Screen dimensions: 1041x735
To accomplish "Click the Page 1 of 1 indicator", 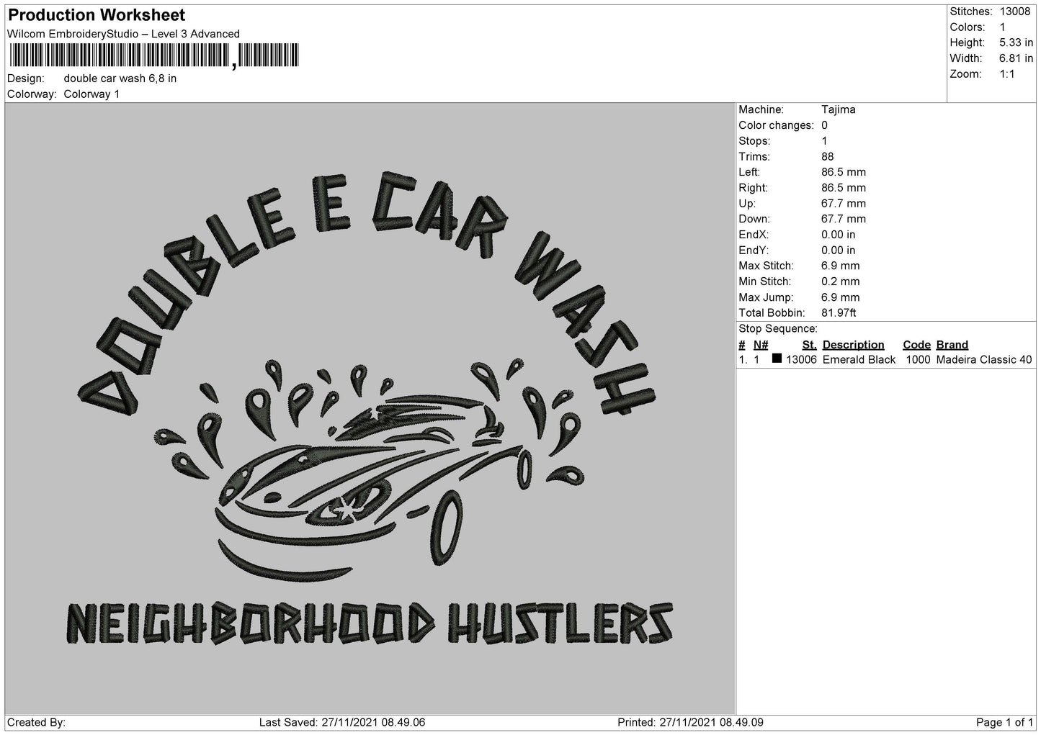I will tap(1004, 723).
